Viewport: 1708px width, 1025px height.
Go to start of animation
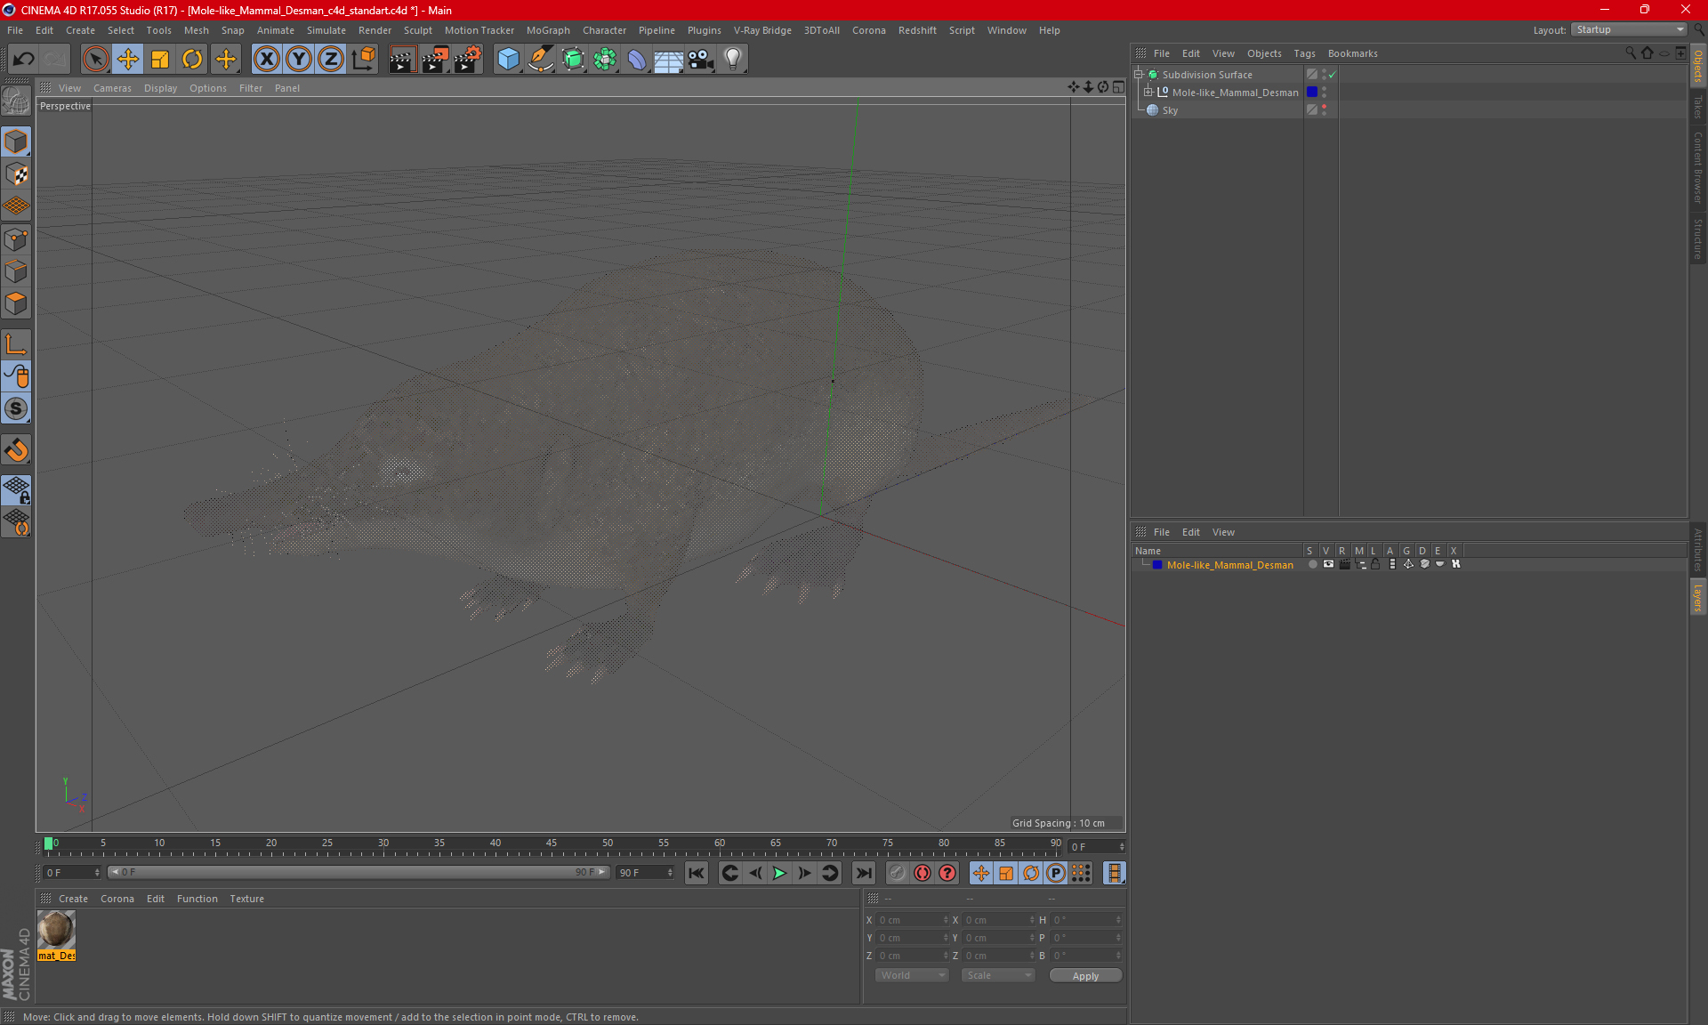[697, 873]
